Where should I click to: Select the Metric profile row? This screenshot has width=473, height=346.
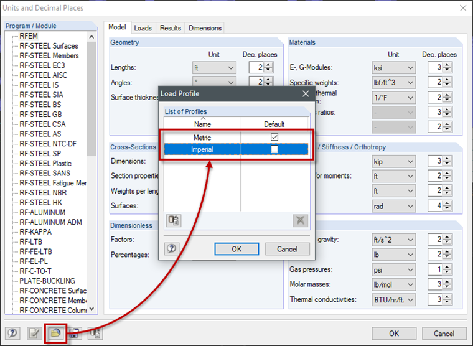click(236, 138)
